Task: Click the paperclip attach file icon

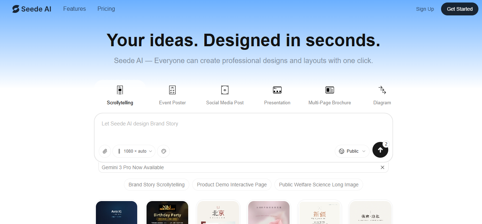Action: (105, 151)
